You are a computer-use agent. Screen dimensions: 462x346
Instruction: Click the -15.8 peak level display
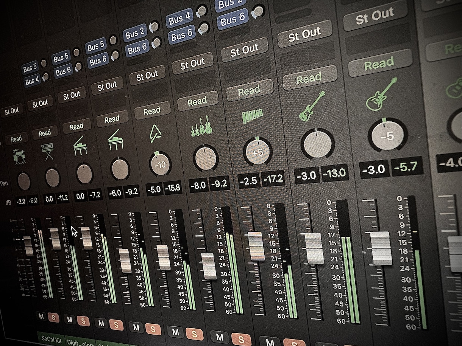click(173, 187)
